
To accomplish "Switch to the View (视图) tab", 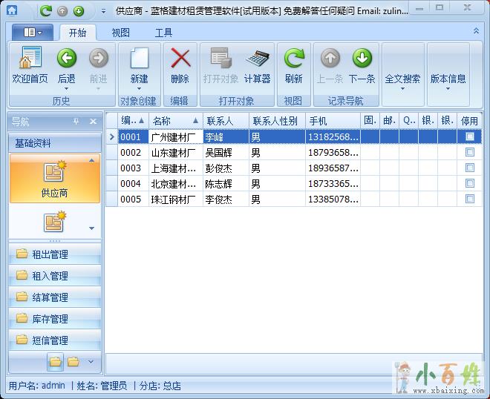I will [x=120, y=33].
